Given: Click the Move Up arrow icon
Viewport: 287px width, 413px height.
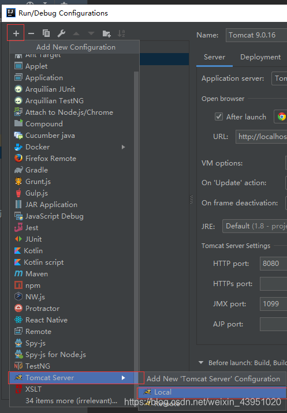Looking at the screenshot, I should coord(76,33).
